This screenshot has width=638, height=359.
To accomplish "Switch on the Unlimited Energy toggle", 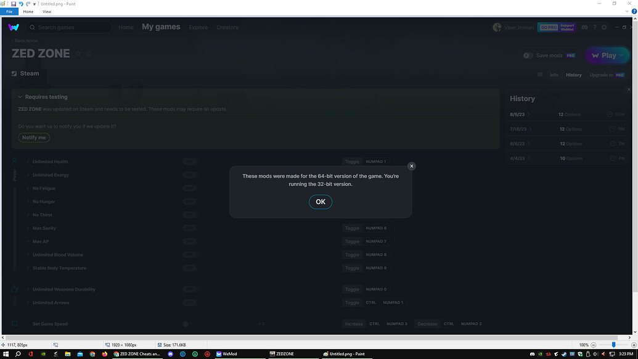I will point(189,175).
